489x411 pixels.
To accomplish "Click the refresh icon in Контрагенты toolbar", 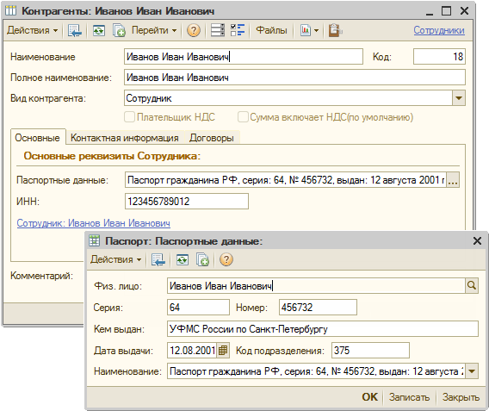I will [99, 30].
